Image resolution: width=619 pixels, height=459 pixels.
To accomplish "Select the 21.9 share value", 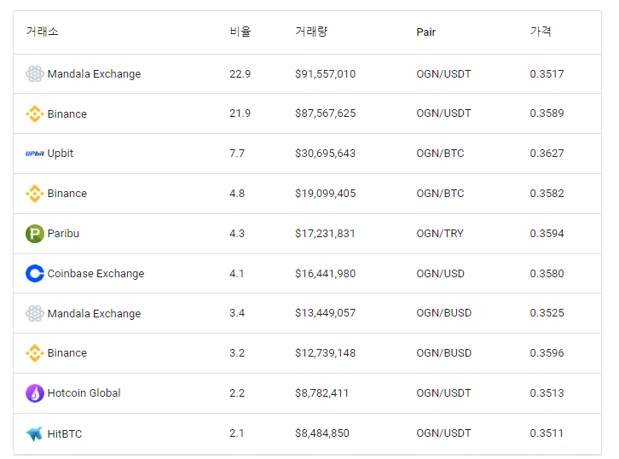I will (240, 113).
